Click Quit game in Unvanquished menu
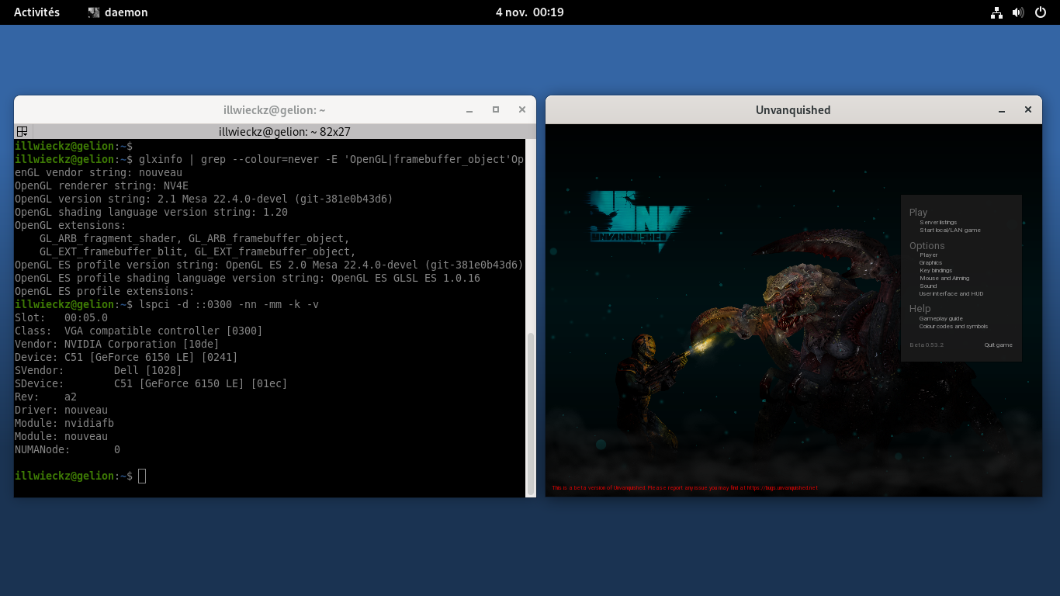Viewport: 1060px width, 596px height. [x=998, y=345]
